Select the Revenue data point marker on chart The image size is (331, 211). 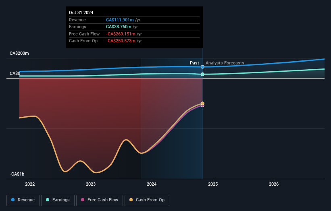point(202,67)
